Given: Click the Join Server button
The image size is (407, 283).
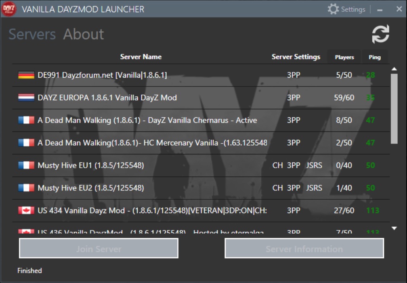Looking at the screenshot, I should [x=99, y=249].
